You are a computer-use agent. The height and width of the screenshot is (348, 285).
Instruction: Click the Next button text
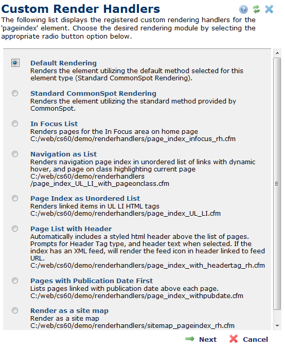(x=208, y=339)
